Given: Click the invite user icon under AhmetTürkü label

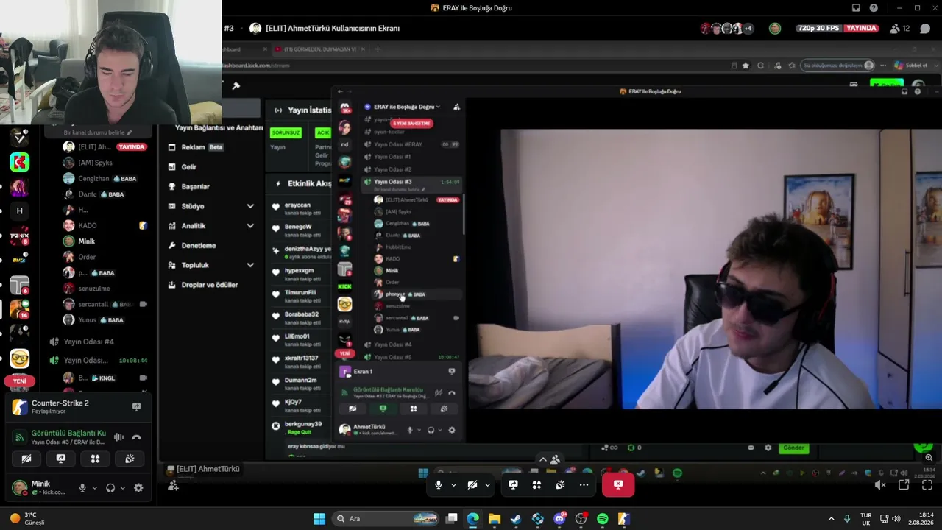Looking at the screenshot, I should pyautogui.click(x=173, y=485).
